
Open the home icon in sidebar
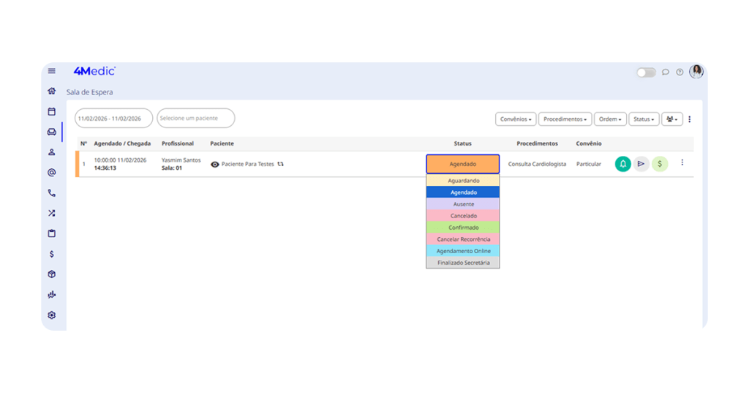pos(52,91)
